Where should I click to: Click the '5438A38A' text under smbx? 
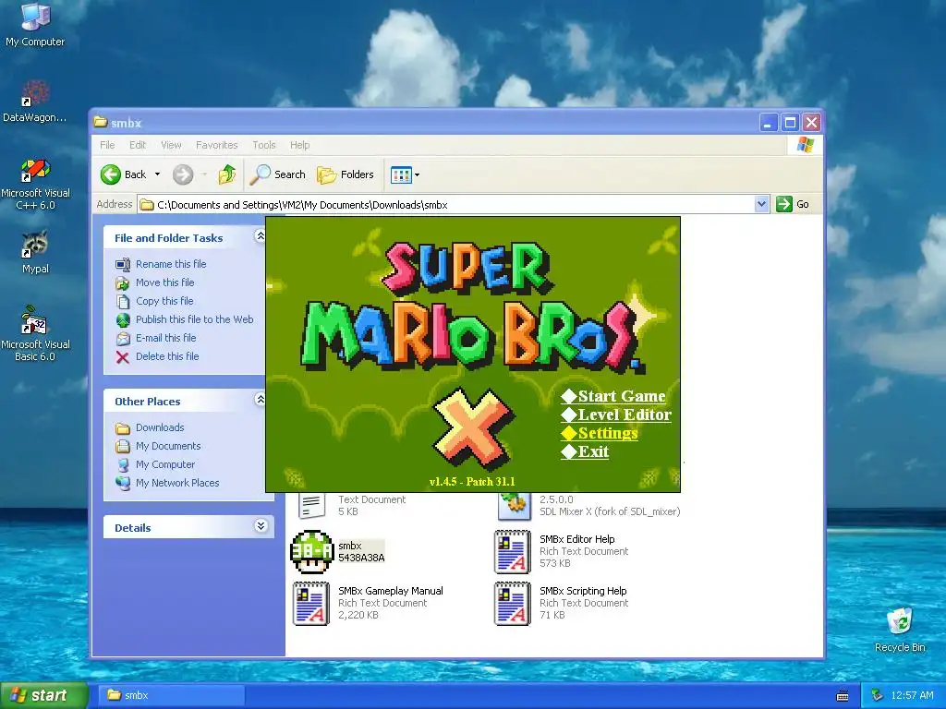point(361,558)
